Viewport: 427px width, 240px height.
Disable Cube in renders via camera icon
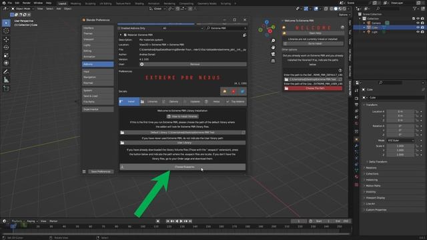[422, 27]
